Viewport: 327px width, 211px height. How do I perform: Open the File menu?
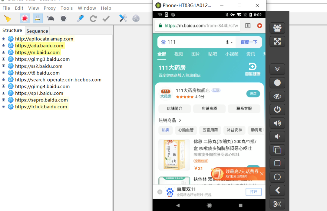(6, 8)
